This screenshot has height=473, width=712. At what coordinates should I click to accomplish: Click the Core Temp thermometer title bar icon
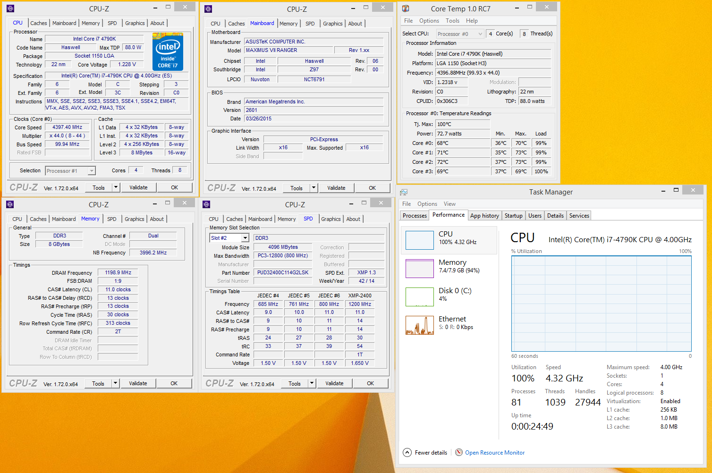pos(406,8)
